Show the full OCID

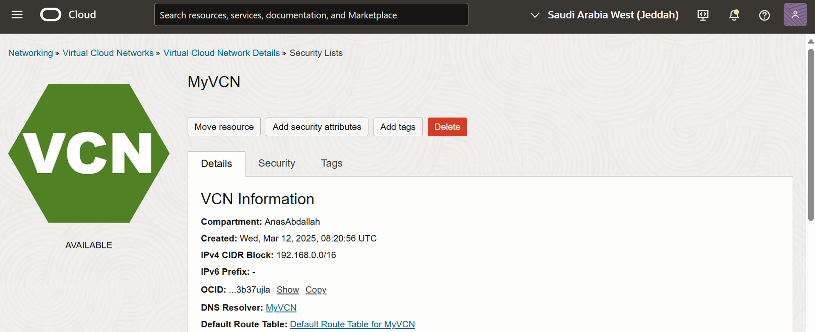288,290
